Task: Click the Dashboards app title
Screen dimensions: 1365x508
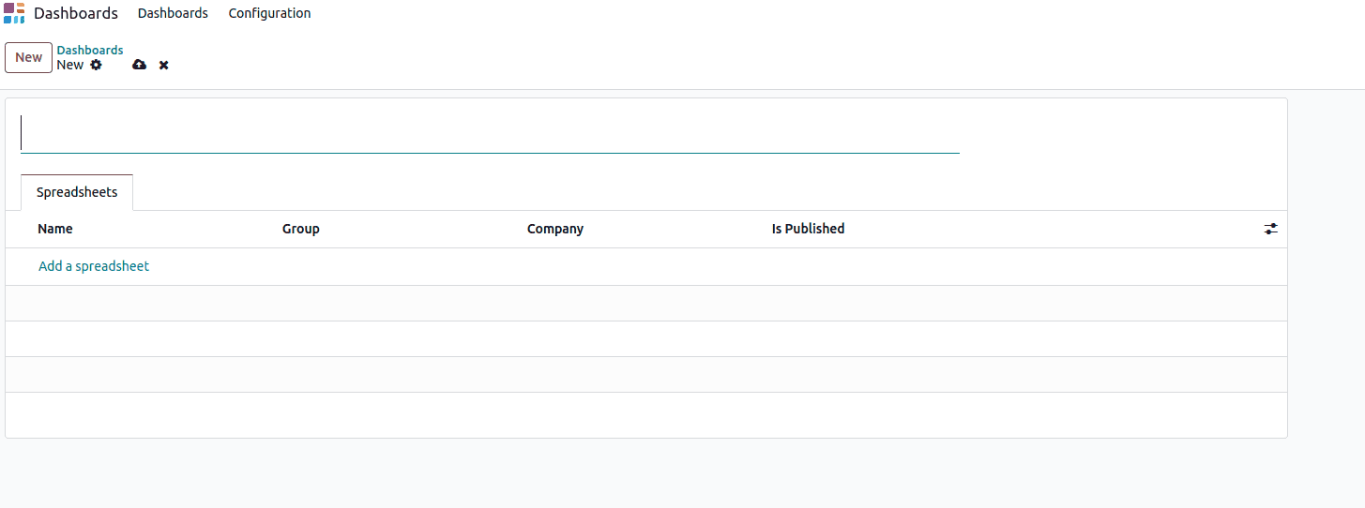Action: coord(76,13)
